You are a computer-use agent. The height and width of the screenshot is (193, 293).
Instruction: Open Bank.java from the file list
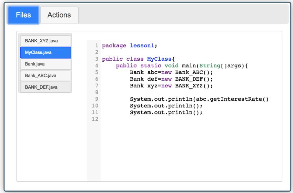46,64
